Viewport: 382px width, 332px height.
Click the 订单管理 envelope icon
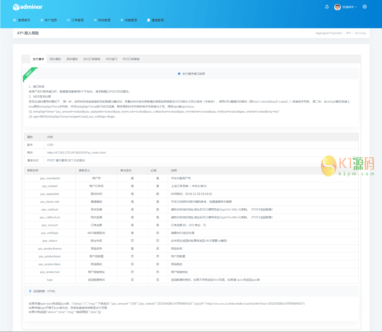coord(68,20)
